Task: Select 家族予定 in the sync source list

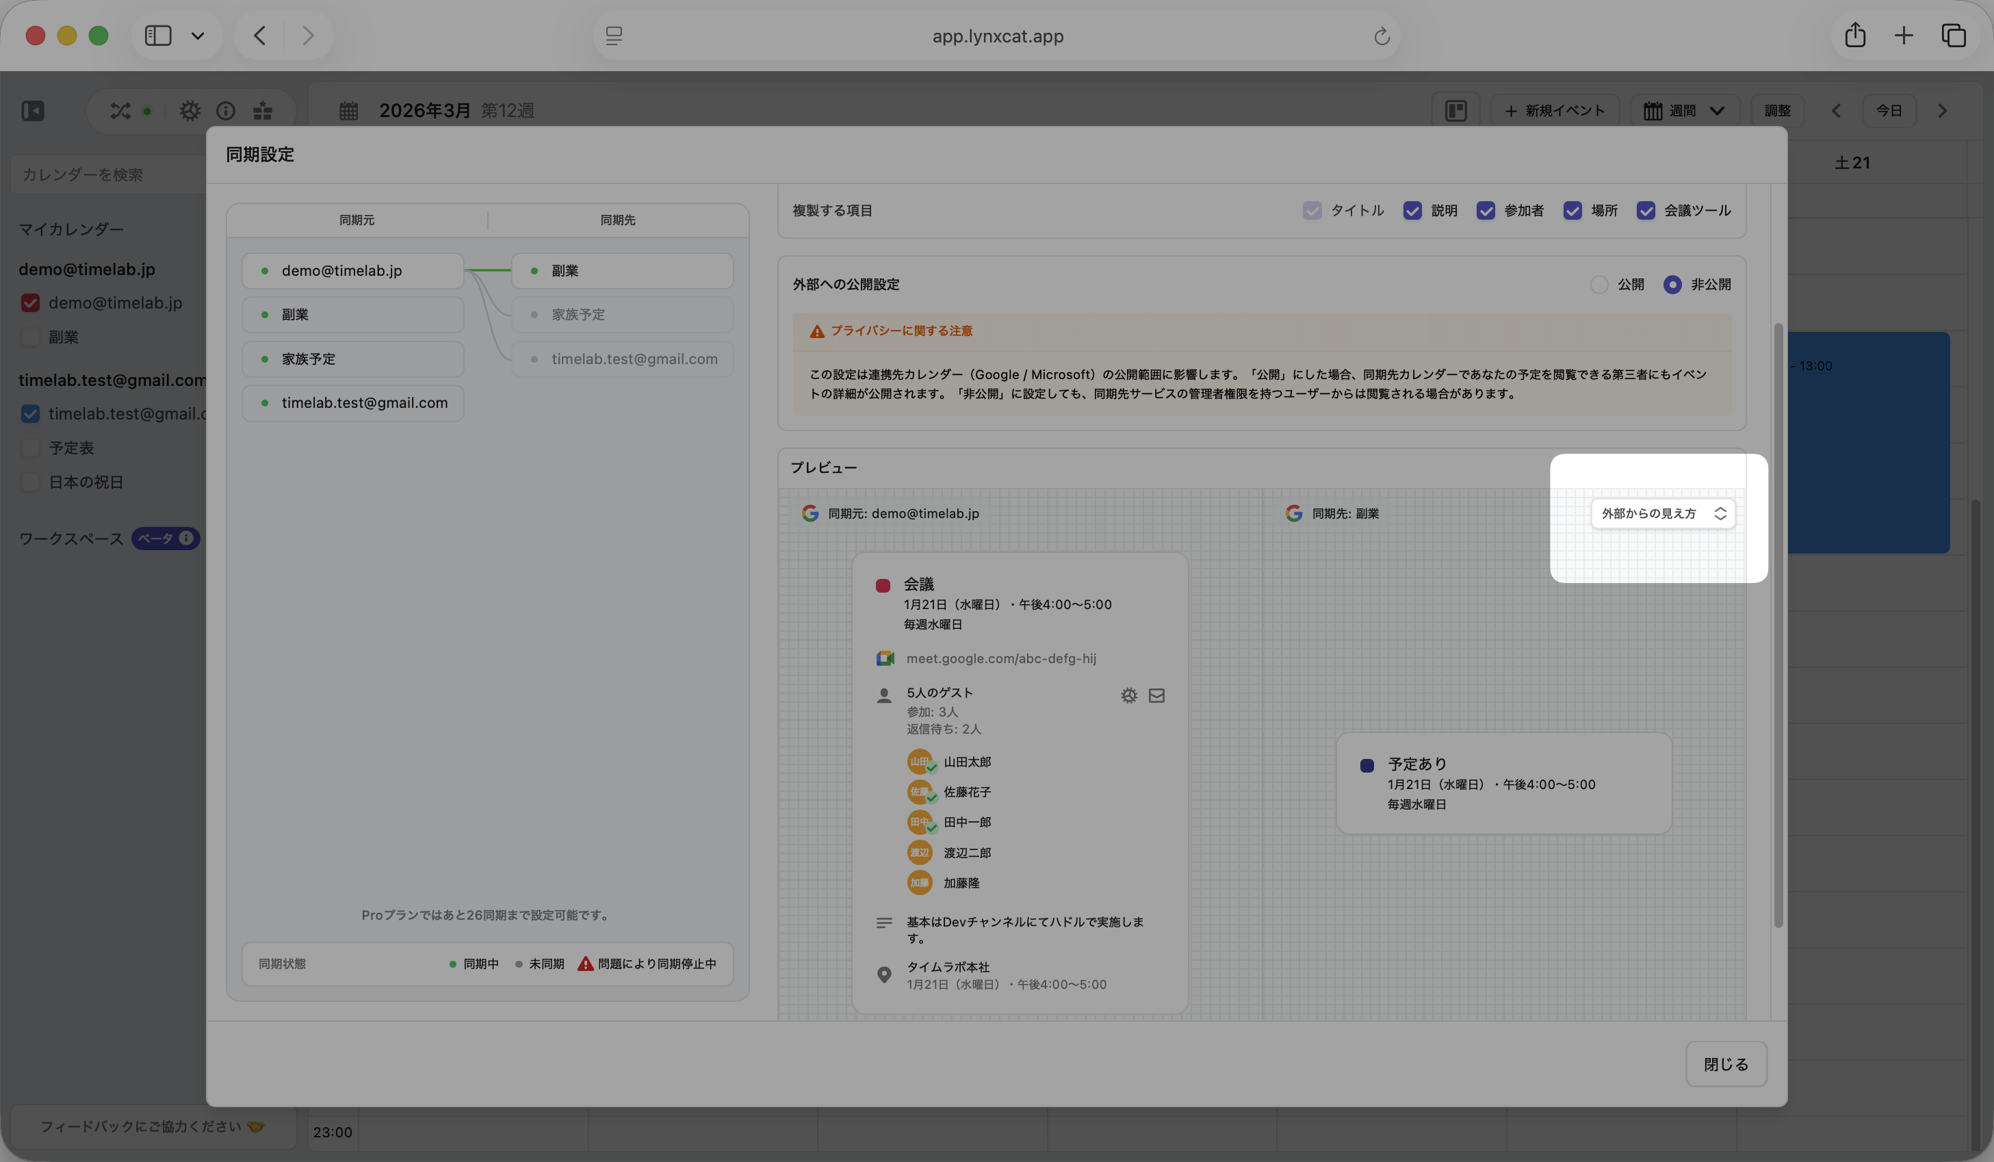Action: 353,359
